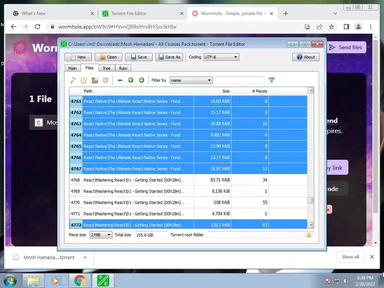Screen dimensions: 384x288
Task: Close the downloads bar
Action: pyautogui.click(x=372, y=257)
